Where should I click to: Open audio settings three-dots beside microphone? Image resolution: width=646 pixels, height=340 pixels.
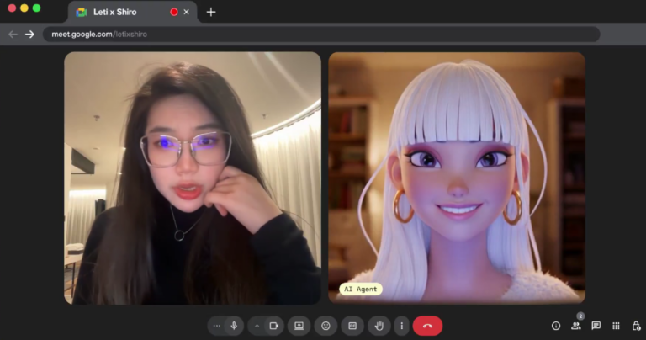coord(217,326)
